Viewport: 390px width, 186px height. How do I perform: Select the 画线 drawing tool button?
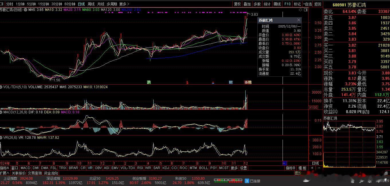(x=277, y=4)
